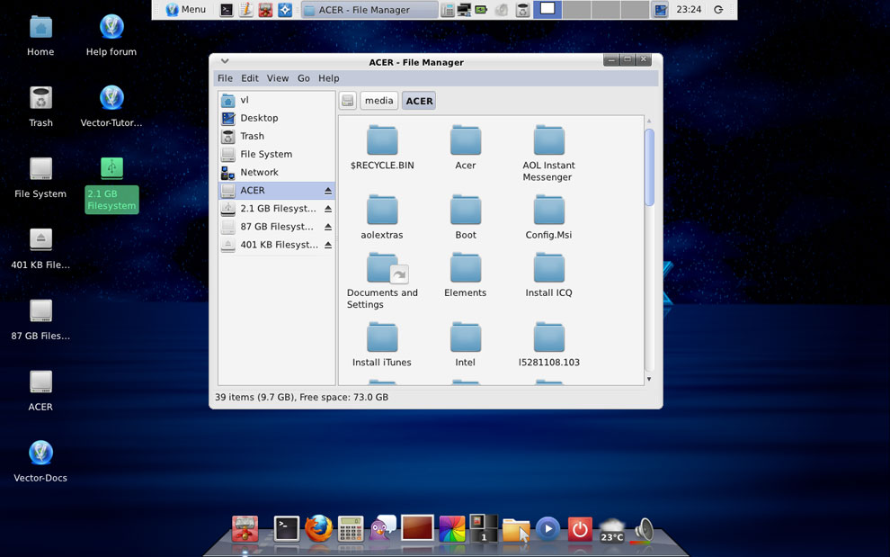Select the Elements folder
890x557 pixels.
coord(466,275)
